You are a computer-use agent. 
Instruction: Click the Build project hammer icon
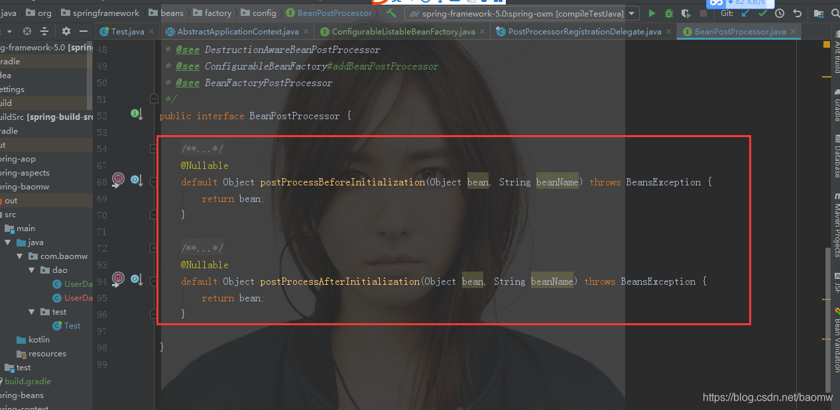coord(392,13)
